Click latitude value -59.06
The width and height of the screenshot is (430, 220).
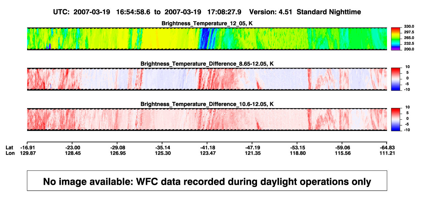click(342, 147)
